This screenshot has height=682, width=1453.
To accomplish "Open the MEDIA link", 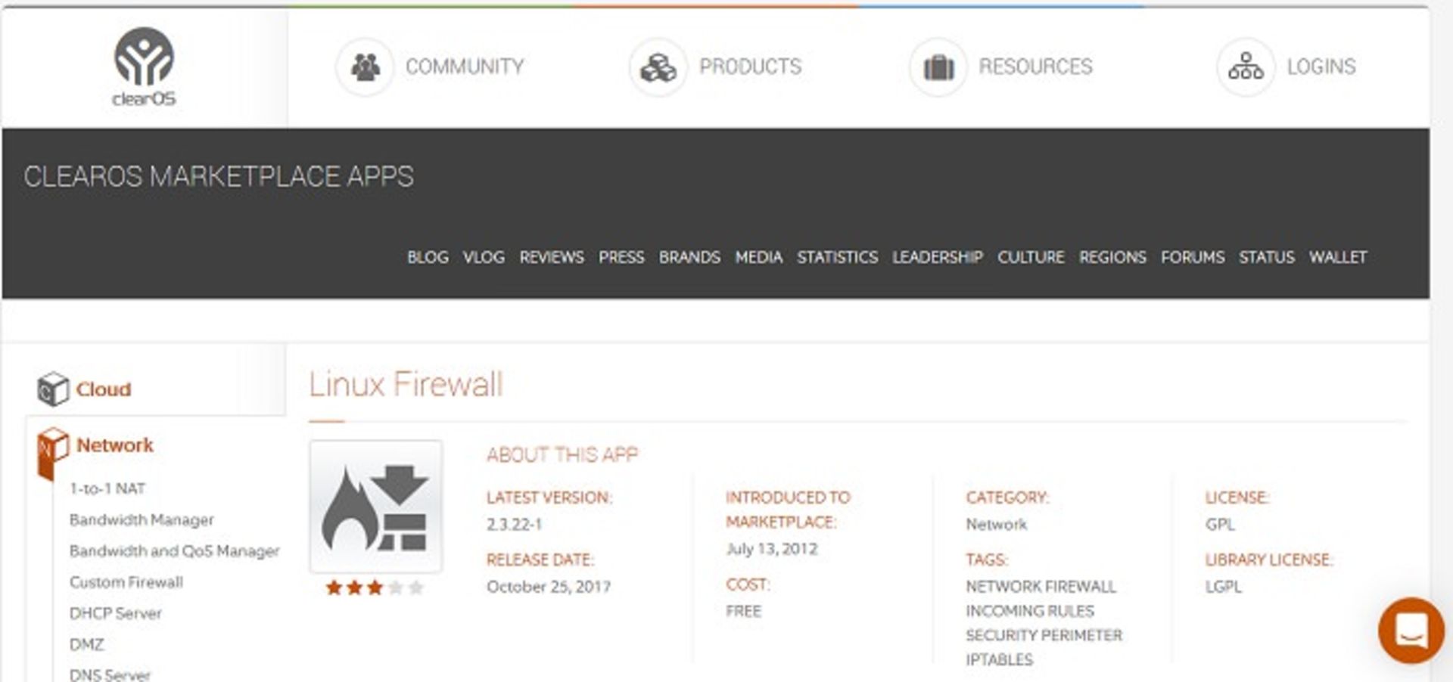I will coord(758,257).
